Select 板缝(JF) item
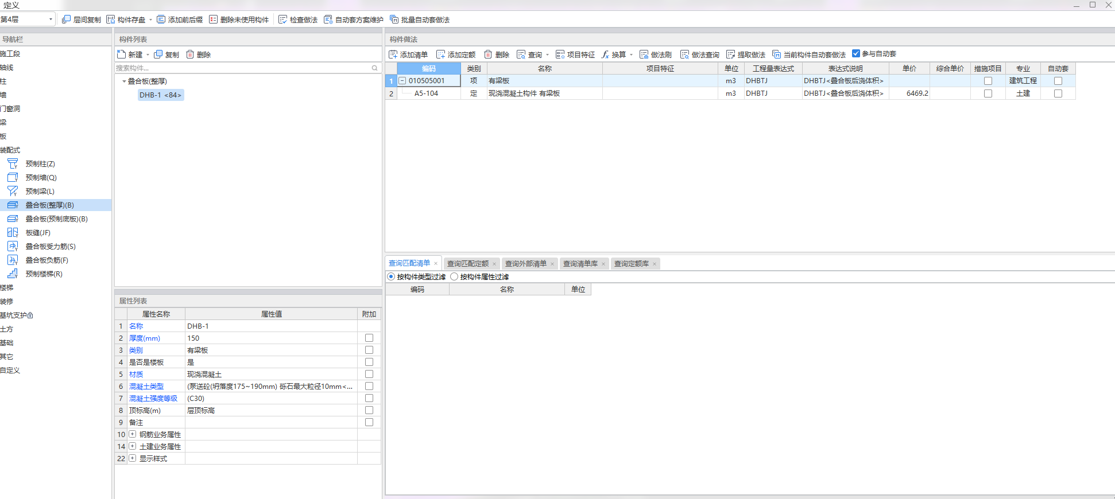Viewport: 1115px width, 499px height. click(38, 233)
